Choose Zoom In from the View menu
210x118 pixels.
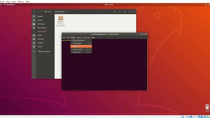pyautogui.click(x=81, y=47)
